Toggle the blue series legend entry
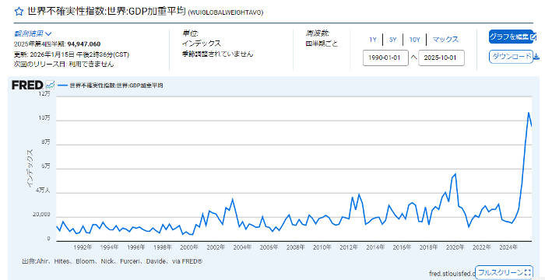The image size is (545, 280). [x=111, y=85]
